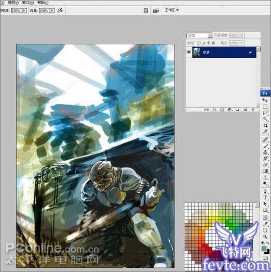Screen dimensions: 271x272
Task: Select the Brush tool in toolbox
Action: click(x=265, y=146)
